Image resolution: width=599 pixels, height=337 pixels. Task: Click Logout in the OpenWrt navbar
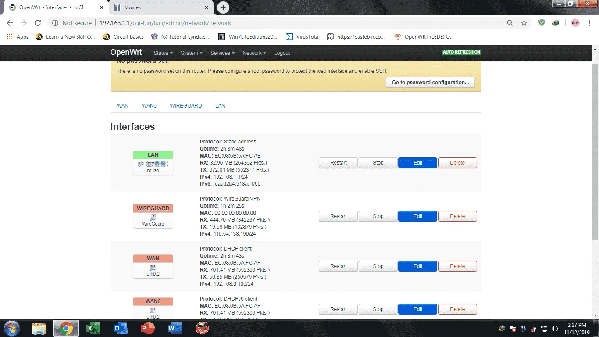click(282, 53)
